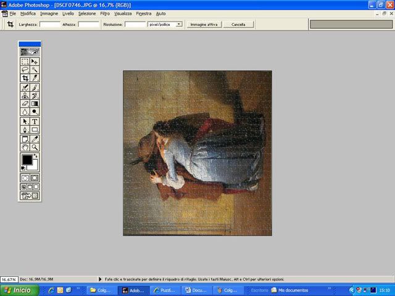Select the Rectangle shape tool

point(35,130)
